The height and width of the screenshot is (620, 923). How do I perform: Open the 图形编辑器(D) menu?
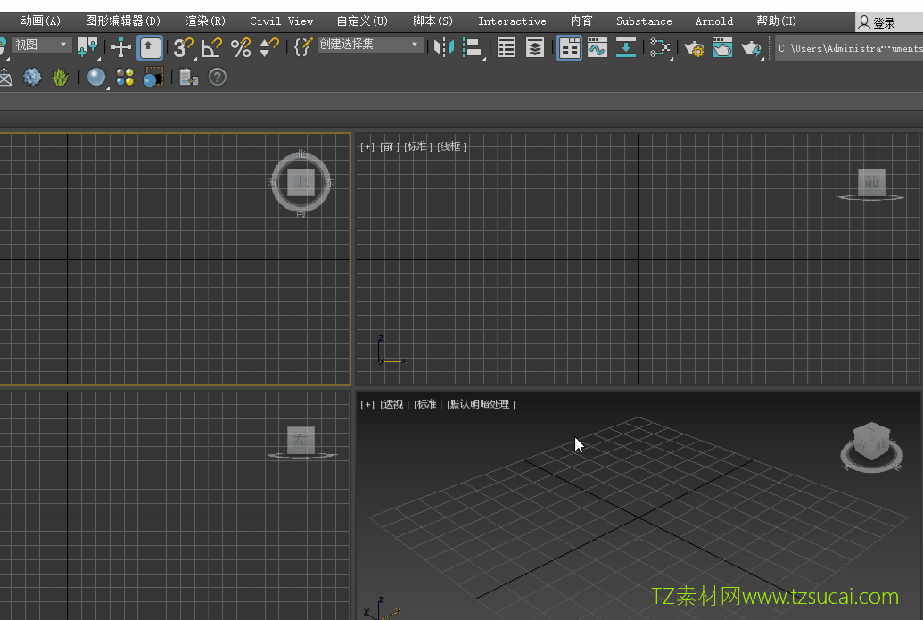[x=123, y=21]
